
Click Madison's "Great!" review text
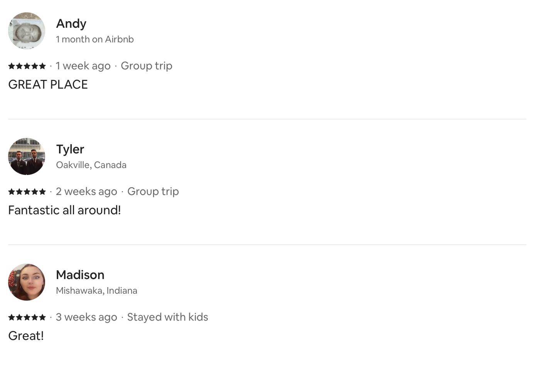pos(26,336)
